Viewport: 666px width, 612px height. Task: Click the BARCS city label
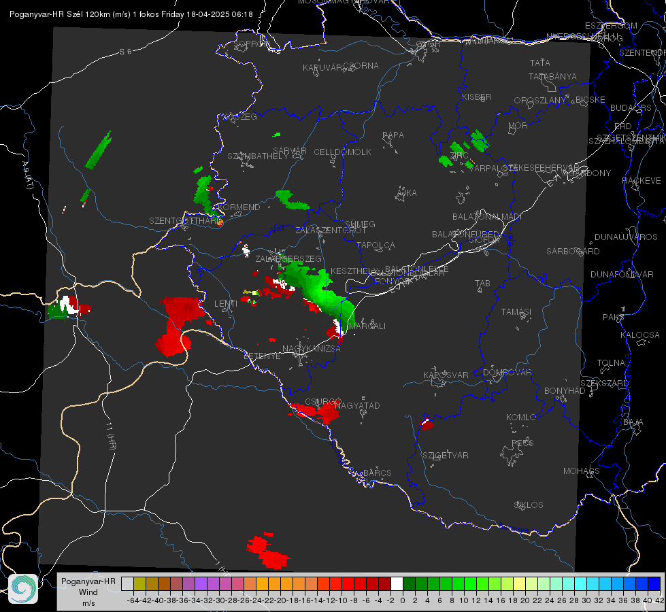click(377, 473)
